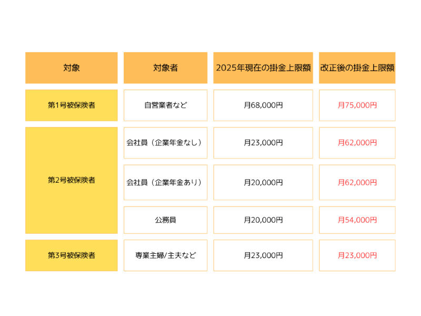
Task: Select the 月68,000円 current limit cell
Action: coord(263,105)
